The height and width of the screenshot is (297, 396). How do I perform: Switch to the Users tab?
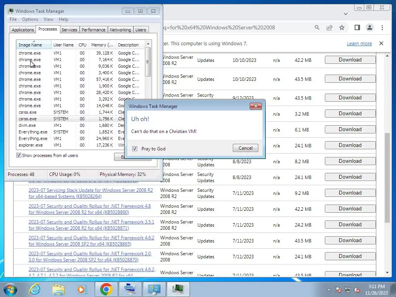(x=140, y=30)
